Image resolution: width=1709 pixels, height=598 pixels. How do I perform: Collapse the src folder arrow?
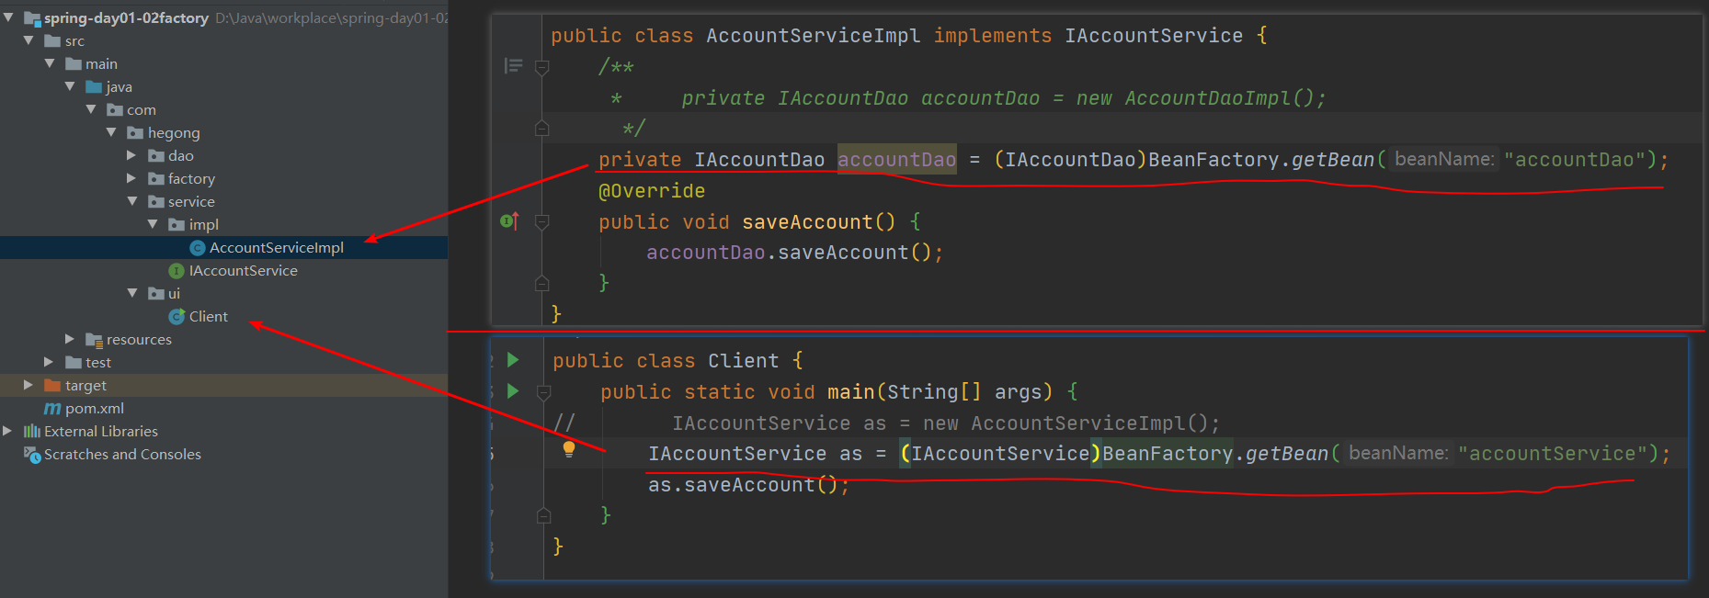click(28, 40)
